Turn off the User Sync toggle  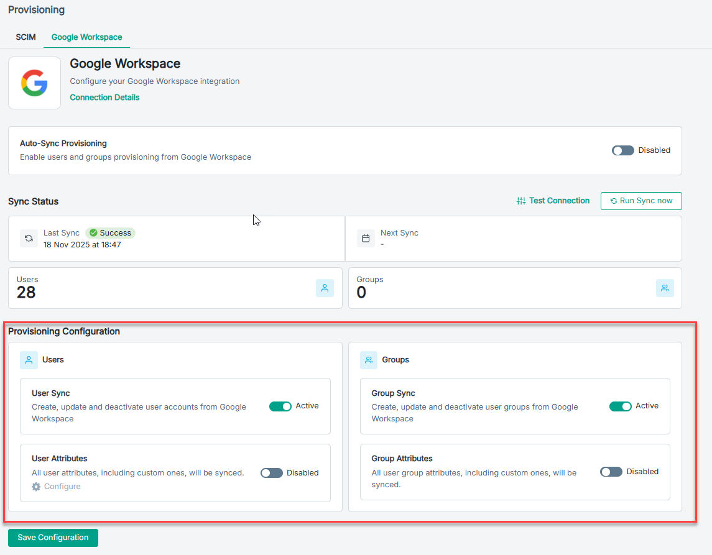point(280,406)
